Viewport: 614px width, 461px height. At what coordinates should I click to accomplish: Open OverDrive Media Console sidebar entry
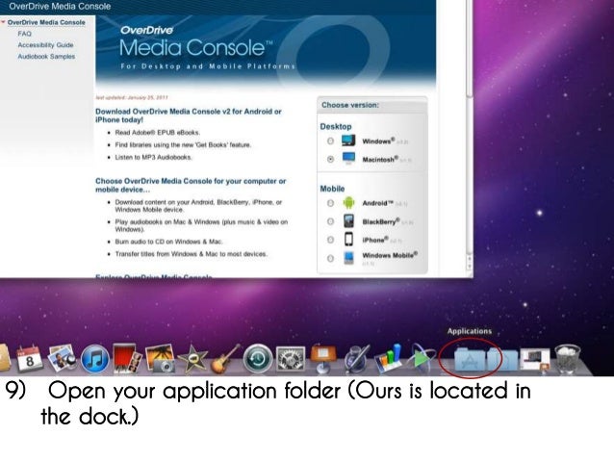point(46,22)
